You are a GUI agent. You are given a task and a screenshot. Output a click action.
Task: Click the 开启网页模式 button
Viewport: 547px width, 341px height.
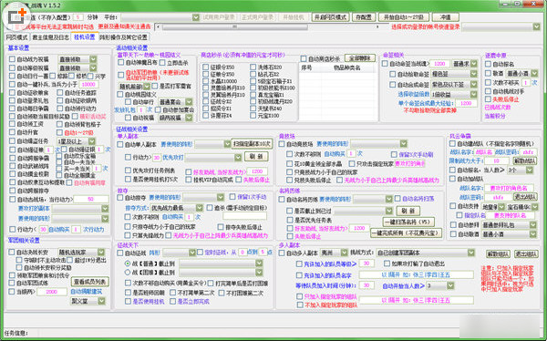point(330,17)
